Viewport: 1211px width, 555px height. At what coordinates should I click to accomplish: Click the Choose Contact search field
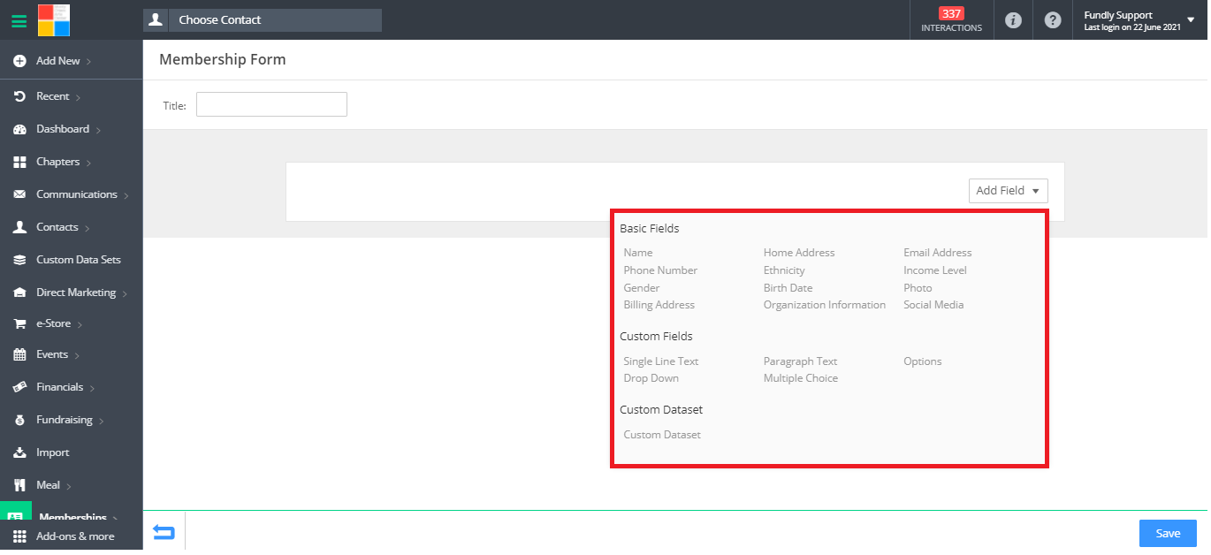pos(275,19)
